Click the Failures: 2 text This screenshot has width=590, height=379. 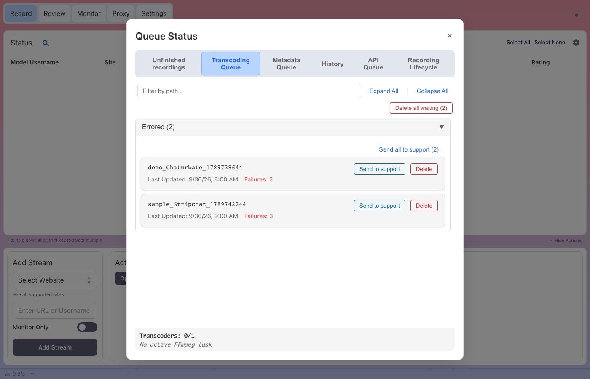[258, 179]
